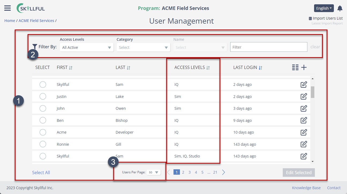The height and width of the screenshot is (194, 347).
Task: Edit user with Sim, IQ, Studio access
Action: coord(304,156)
